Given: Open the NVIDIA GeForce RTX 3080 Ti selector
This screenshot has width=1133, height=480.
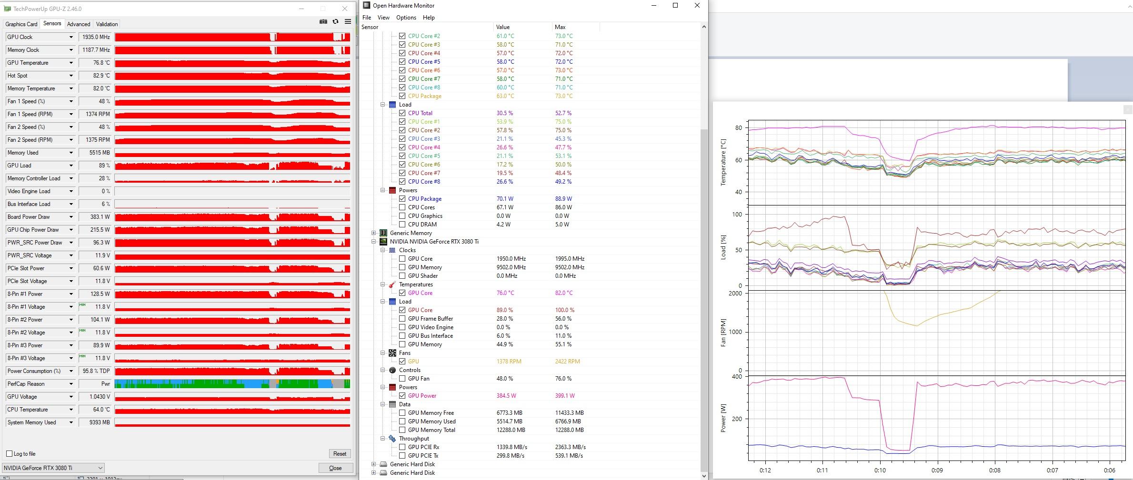Looking at the screenshot, I should pos(53,468).
